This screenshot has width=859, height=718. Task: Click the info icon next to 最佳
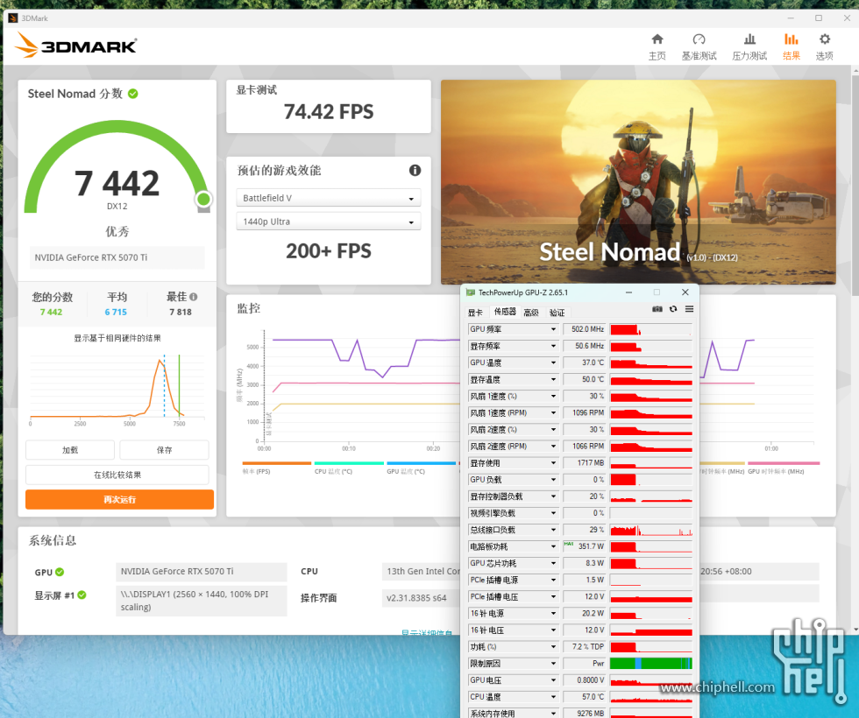[194, 297]
